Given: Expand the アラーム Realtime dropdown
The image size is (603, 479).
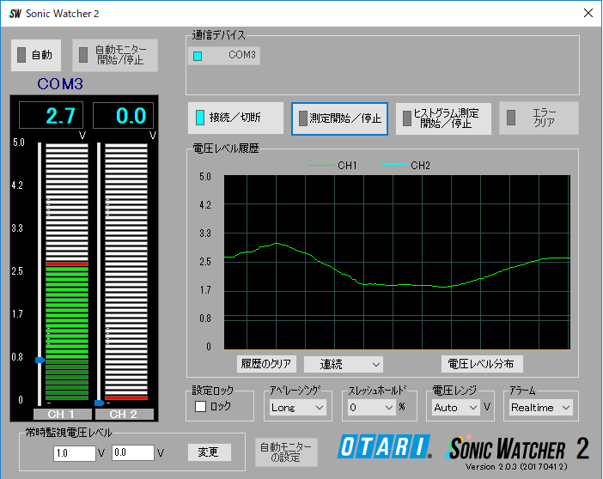Looking at the screenshot, I should 540,408.
